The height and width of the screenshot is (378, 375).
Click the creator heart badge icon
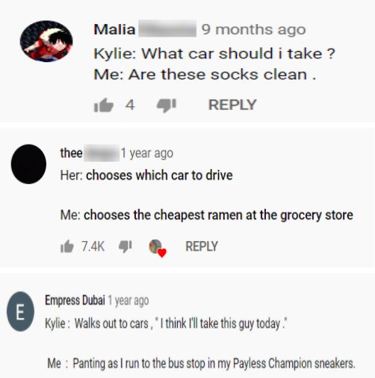pyautogui.click(x=158, y=248)
